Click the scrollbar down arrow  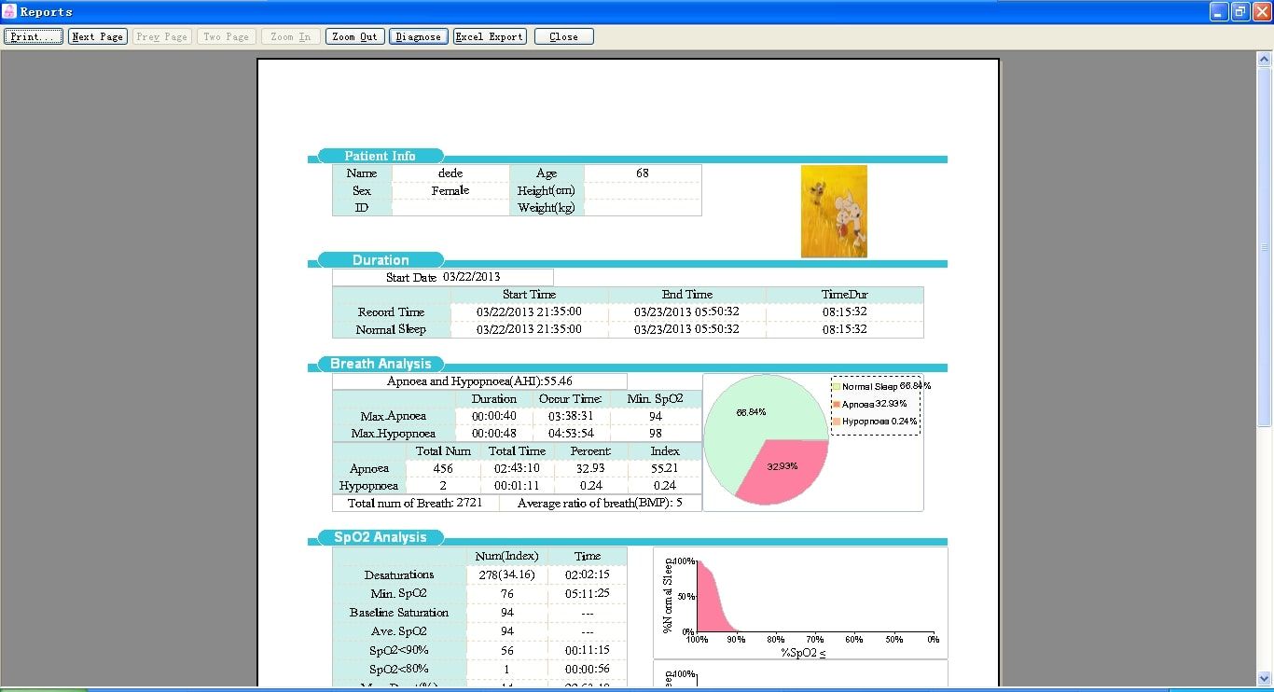click(1265, 678)
